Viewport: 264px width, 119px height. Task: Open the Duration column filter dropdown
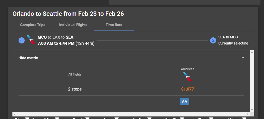149,118
